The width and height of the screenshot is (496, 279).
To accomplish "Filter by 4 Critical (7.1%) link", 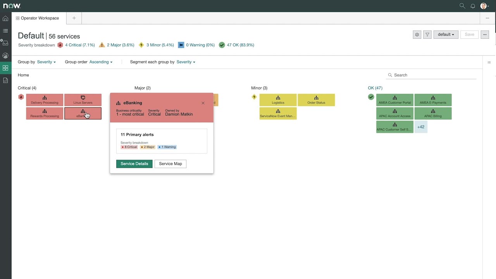I will point(80,45).
